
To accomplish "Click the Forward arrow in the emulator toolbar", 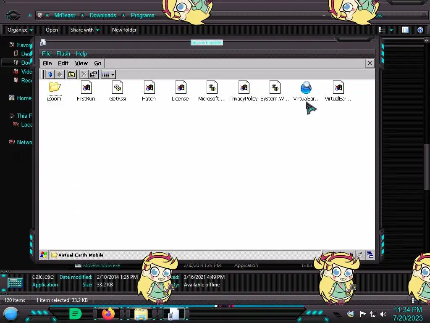I will click(x=60, y=74).
